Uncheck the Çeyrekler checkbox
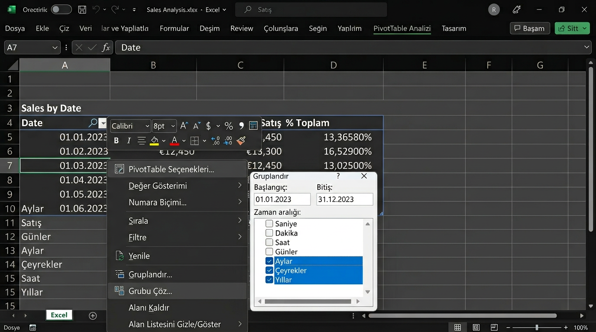Image resolution: width=596 pixels, height=332 pixels. [x=269, y=270]
